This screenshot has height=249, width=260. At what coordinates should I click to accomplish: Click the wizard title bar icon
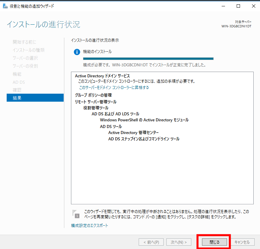tap(5, 6)
